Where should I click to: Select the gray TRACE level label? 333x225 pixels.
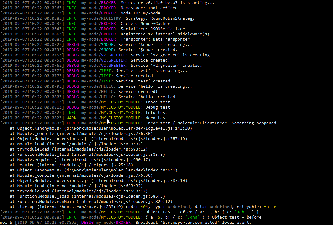click(73, 102)
